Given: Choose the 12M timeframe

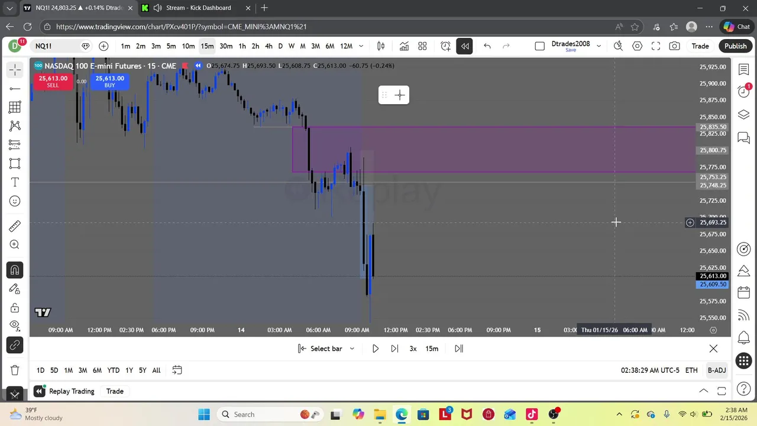Looking at the screenshot, I should coord(347,46).
